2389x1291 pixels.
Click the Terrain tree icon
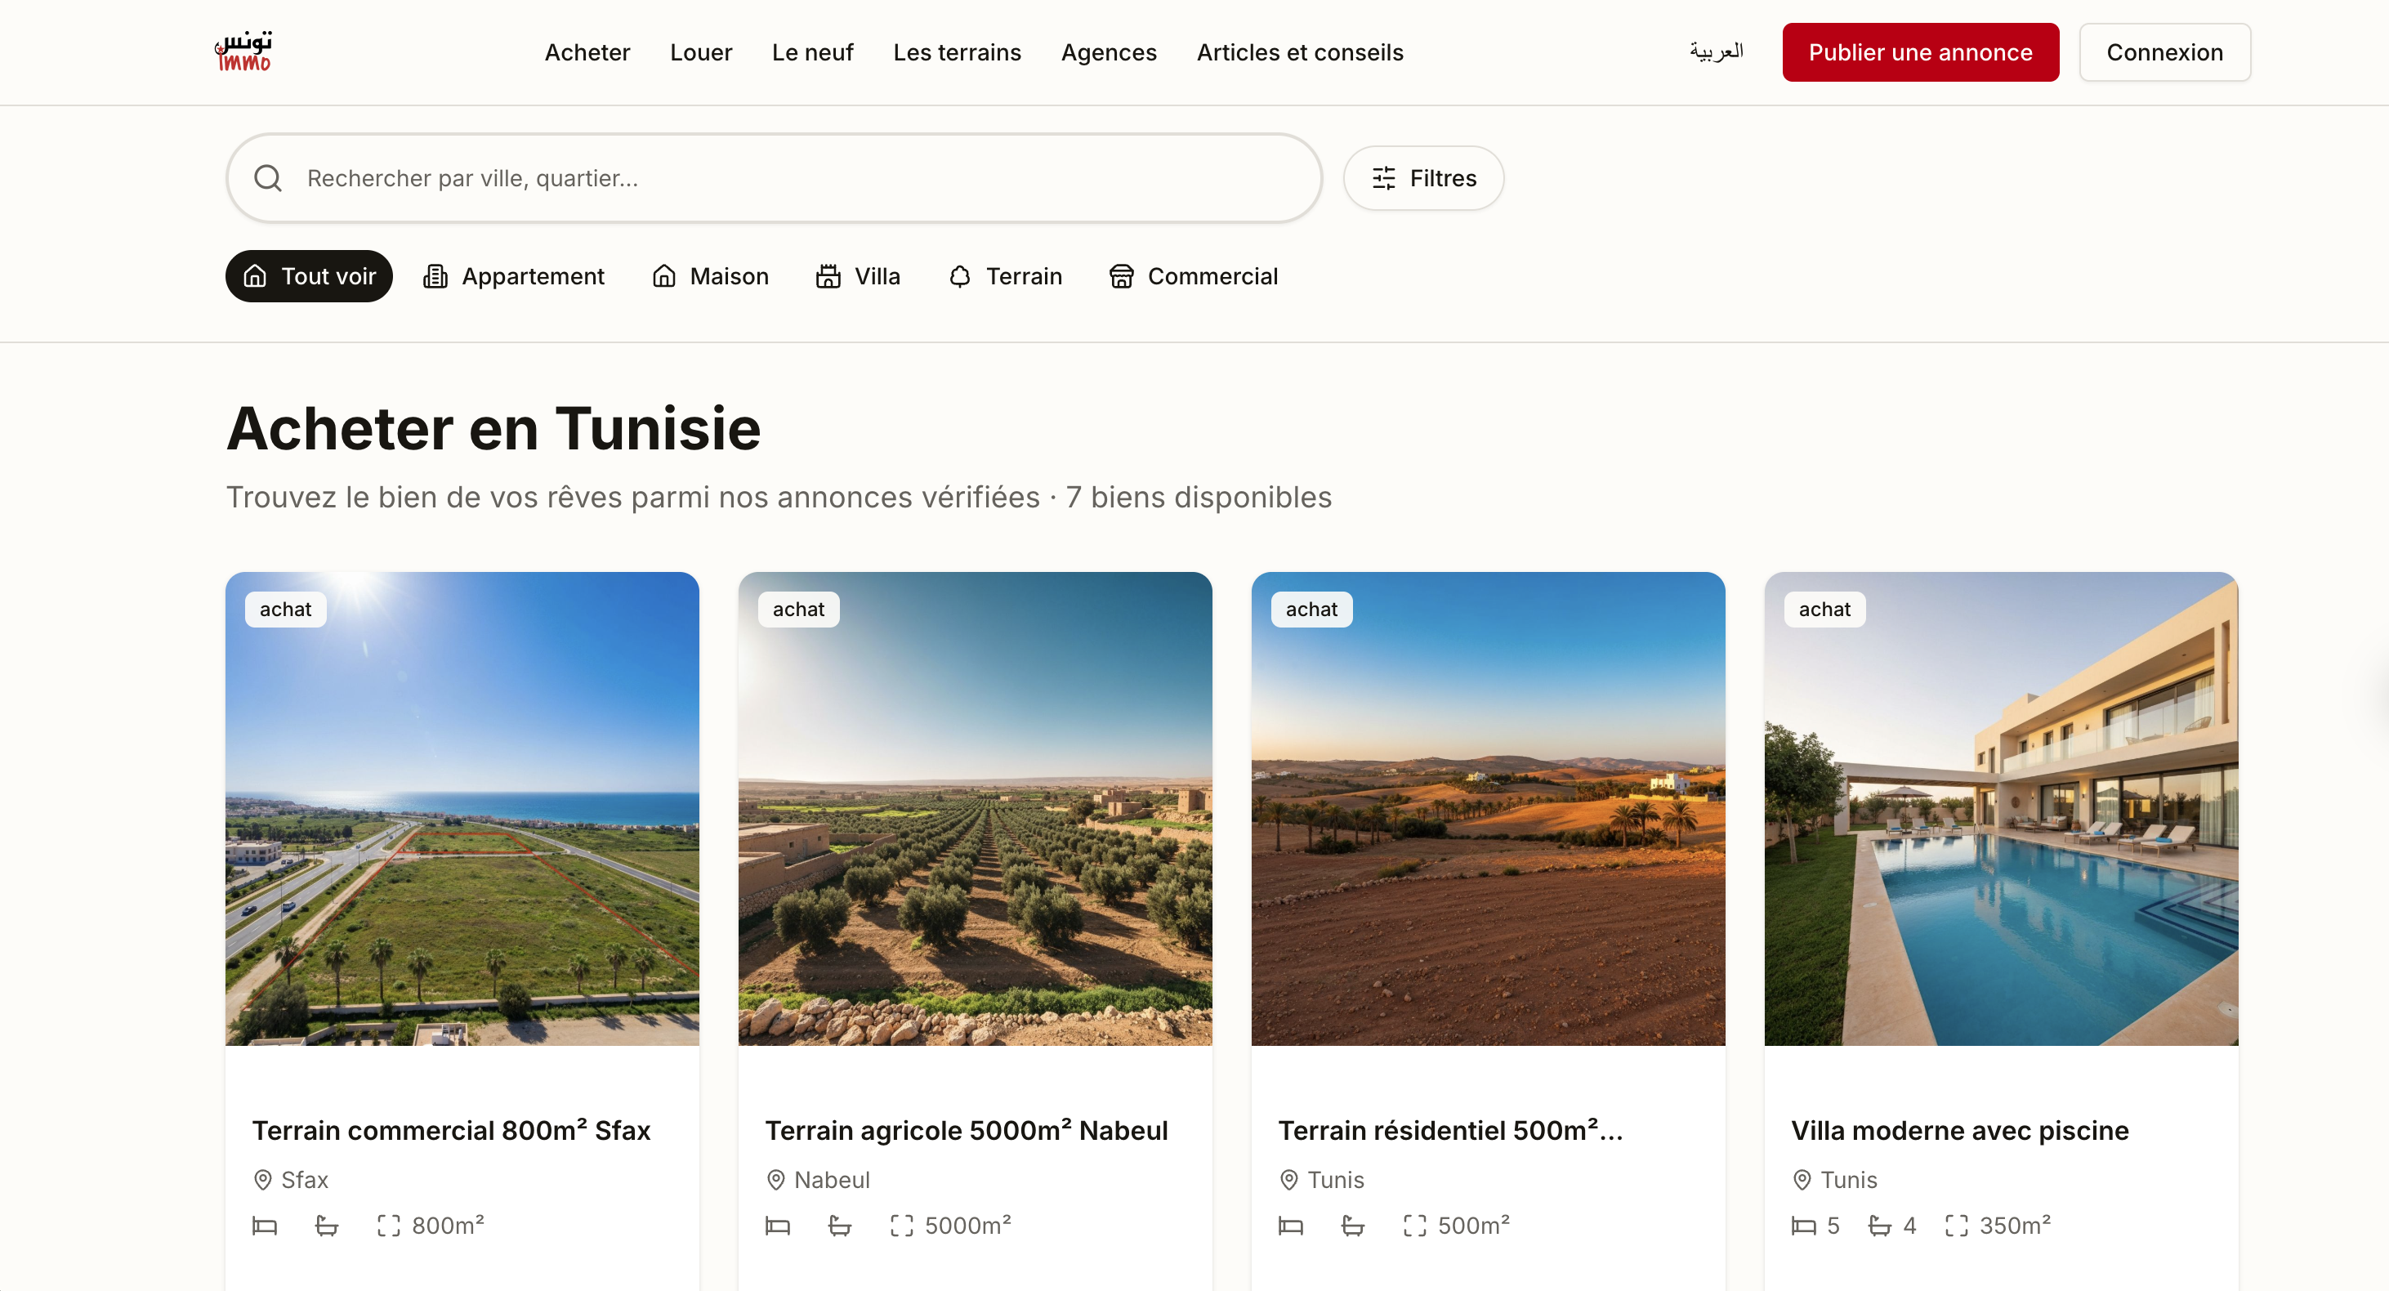pos(960,276)
